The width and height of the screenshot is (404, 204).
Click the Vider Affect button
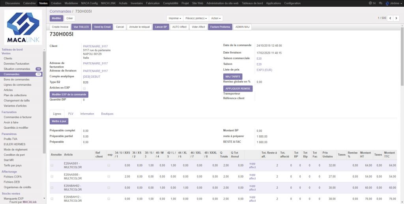click(x=198, y=27)
